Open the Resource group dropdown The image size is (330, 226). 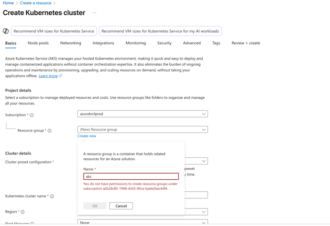click(143, 130)
